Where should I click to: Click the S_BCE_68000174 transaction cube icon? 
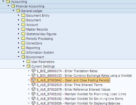click(x=34, y=71)
